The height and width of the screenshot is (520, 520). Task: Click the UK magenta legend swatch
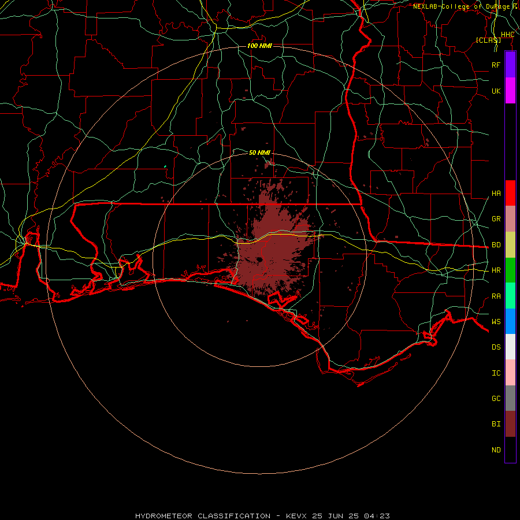510,91
